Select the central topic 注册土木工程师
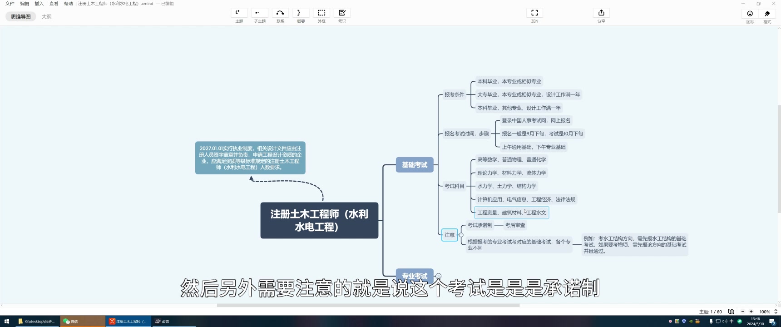The image size is (781, 327). 319,220
